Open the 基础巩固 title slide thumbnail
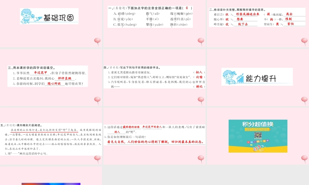Viewport: 309px width, 185px height. coord(51,24)
